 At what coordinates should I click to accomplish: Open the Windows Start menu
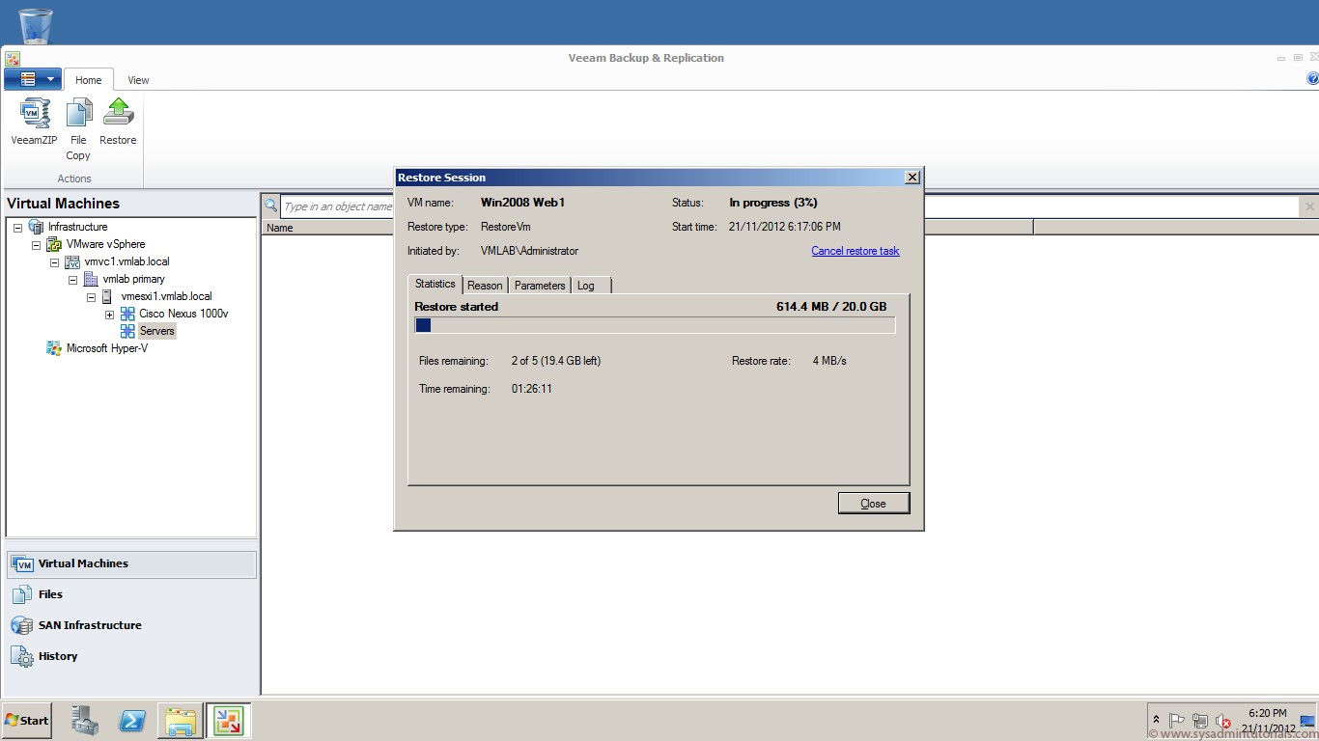pos(27,720)
